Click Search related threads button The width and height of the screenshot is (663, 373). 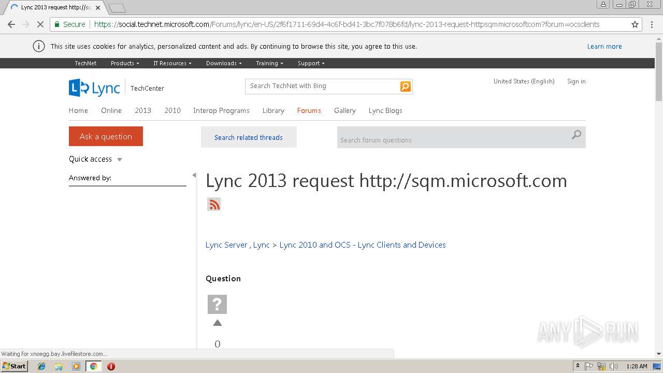(x=249, y=137)
